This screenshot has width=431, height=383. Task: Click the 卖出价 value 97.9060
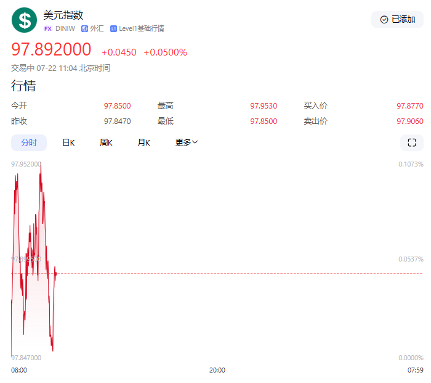coord(410,121)
